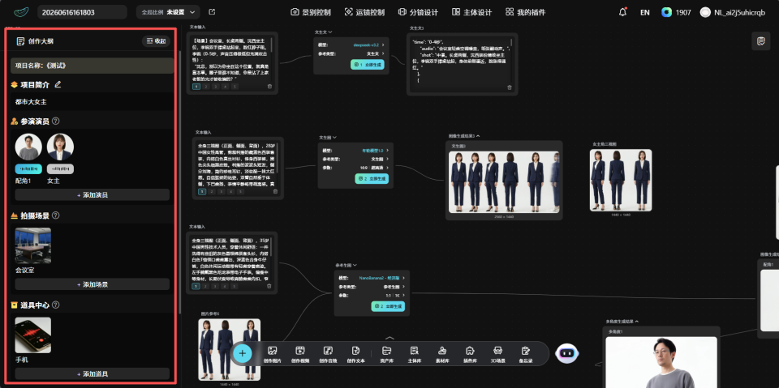Viewport: 779px width, 388px height.
Task: Select page 2 in the 【场景】 text node
Action: pos(206,87)
